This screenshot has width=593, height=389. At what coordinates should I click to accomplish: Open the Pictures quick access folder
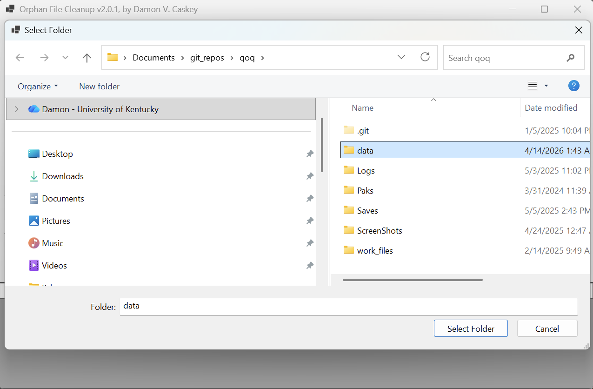(56, 221)
